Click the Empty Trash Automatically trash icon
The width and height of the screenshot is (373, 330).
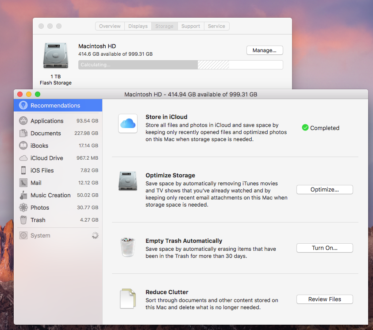128,247
